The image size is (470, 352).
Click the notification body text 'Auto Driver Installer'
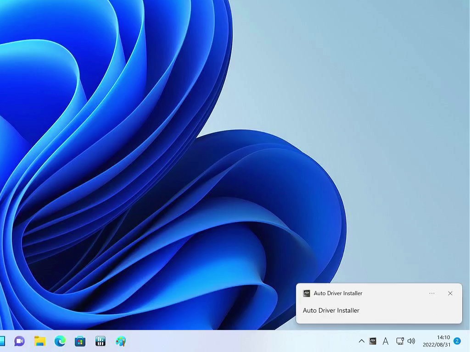pos(331,310)
